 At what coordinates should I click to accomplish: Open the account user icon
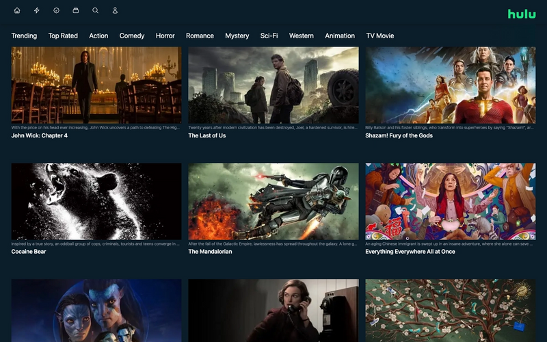[115, 10]
